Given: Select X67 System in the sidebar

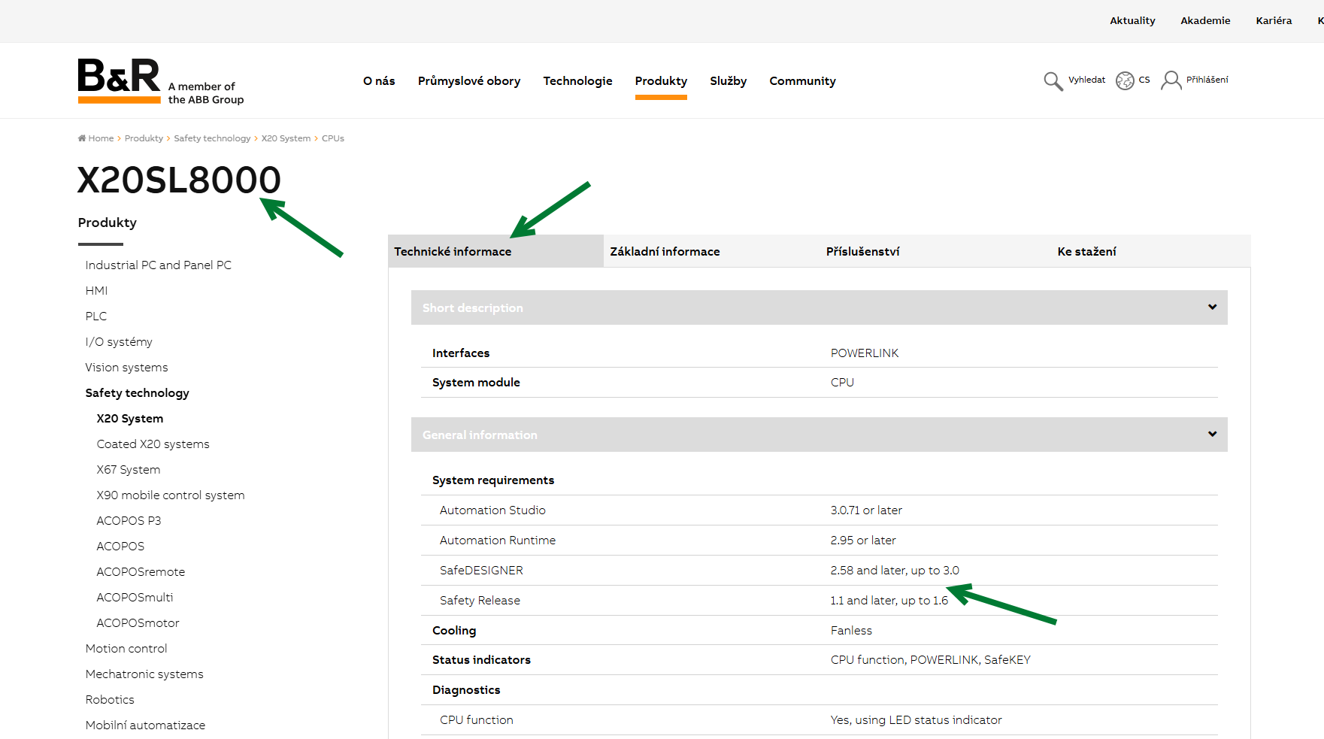Looking at the screenshot, I should [129, 470].
